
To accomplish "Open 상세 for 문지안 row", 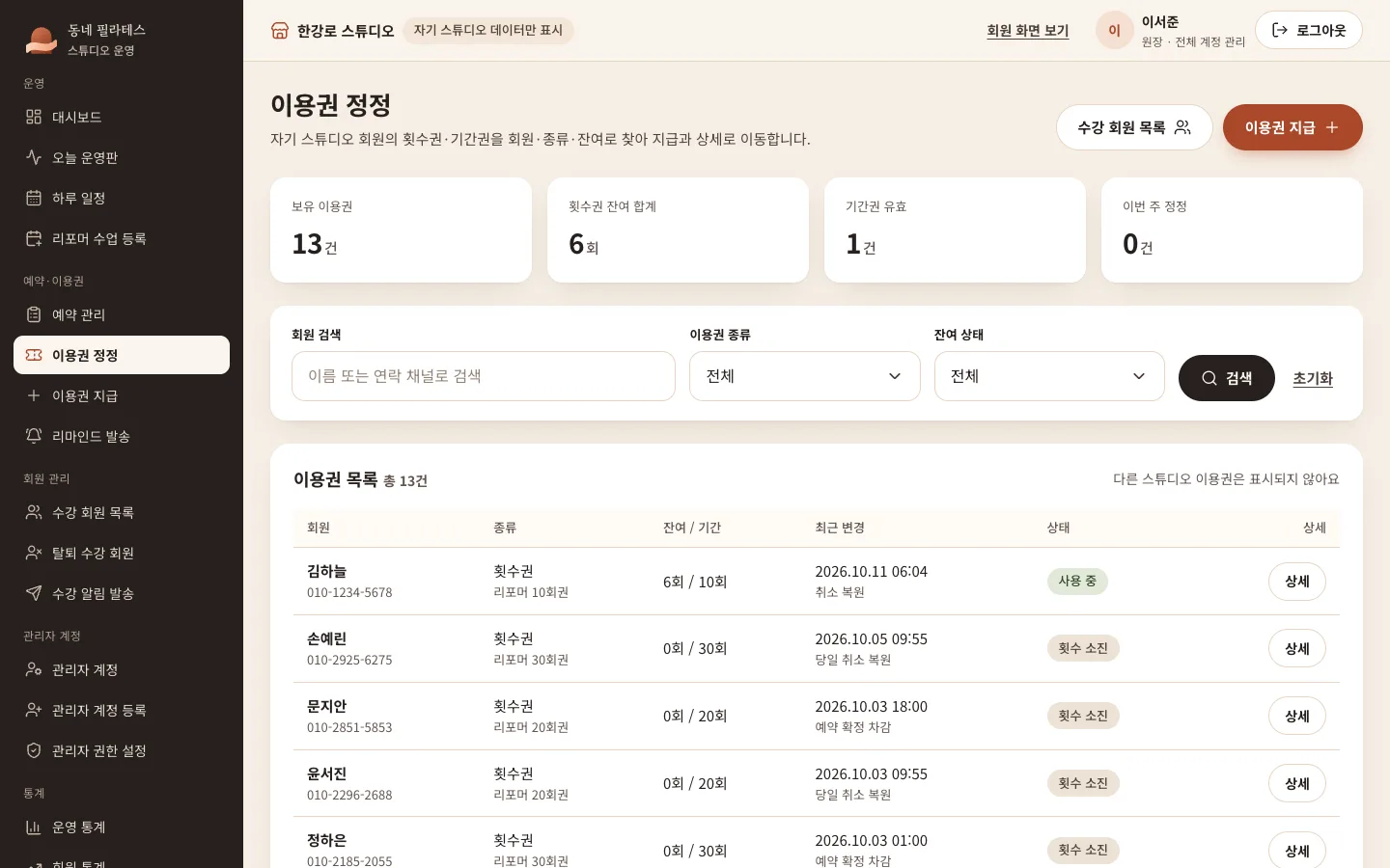I will pos(1297,717).
